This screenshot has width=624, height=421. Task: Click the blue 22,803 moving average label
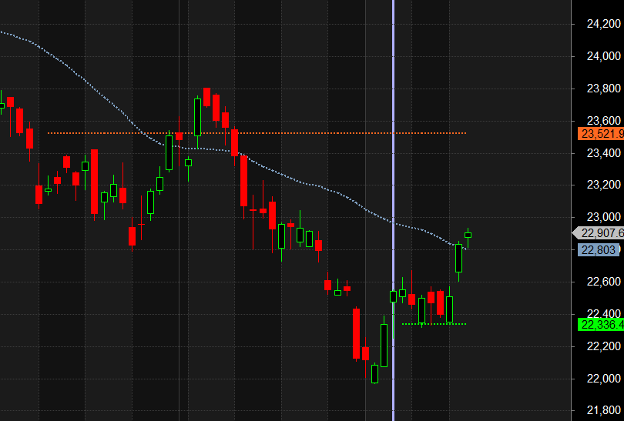pos(599,250)
